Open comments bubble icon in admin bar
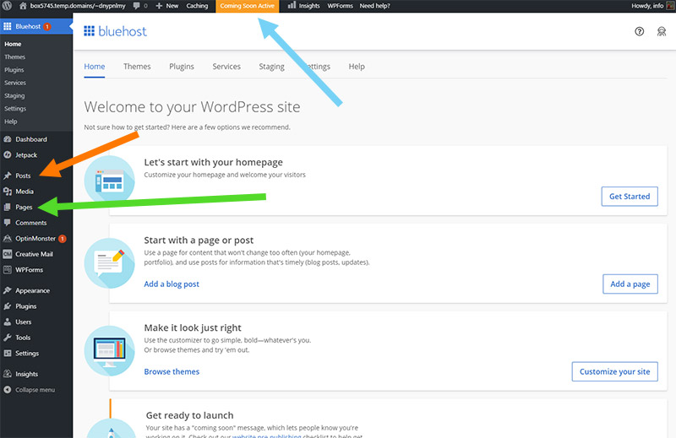This screenshot has height=438, width=676. [x=136, y=6]
